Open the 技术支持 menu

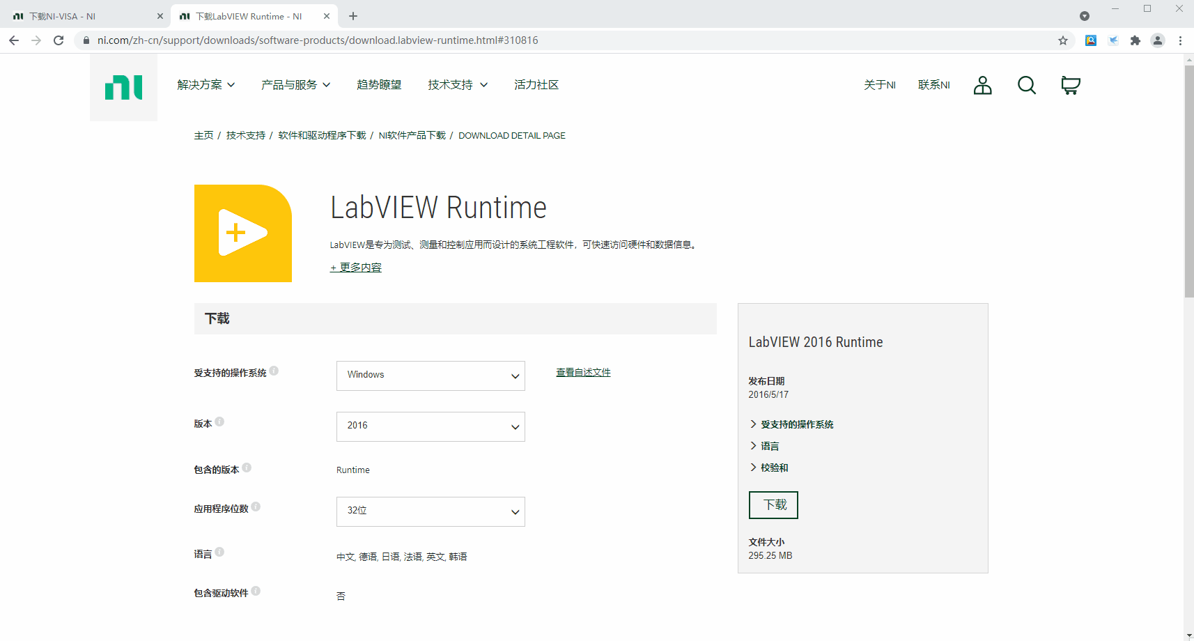(x=458, y=85)
